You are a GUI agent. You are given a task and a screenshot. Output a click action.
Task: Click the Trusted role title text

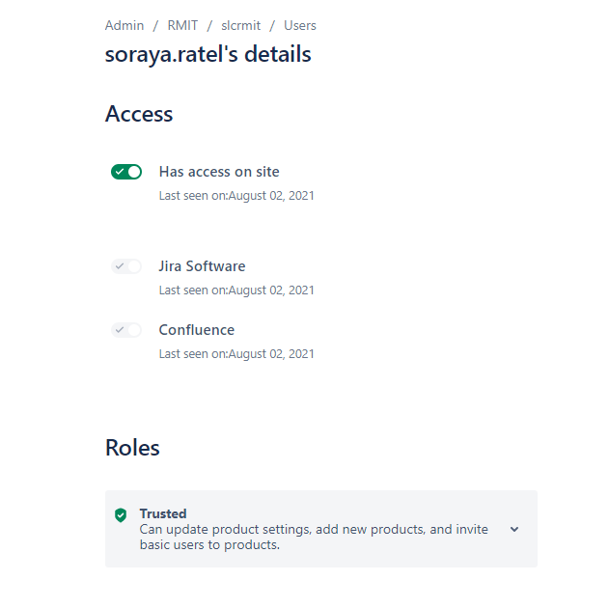coord(163,513)
